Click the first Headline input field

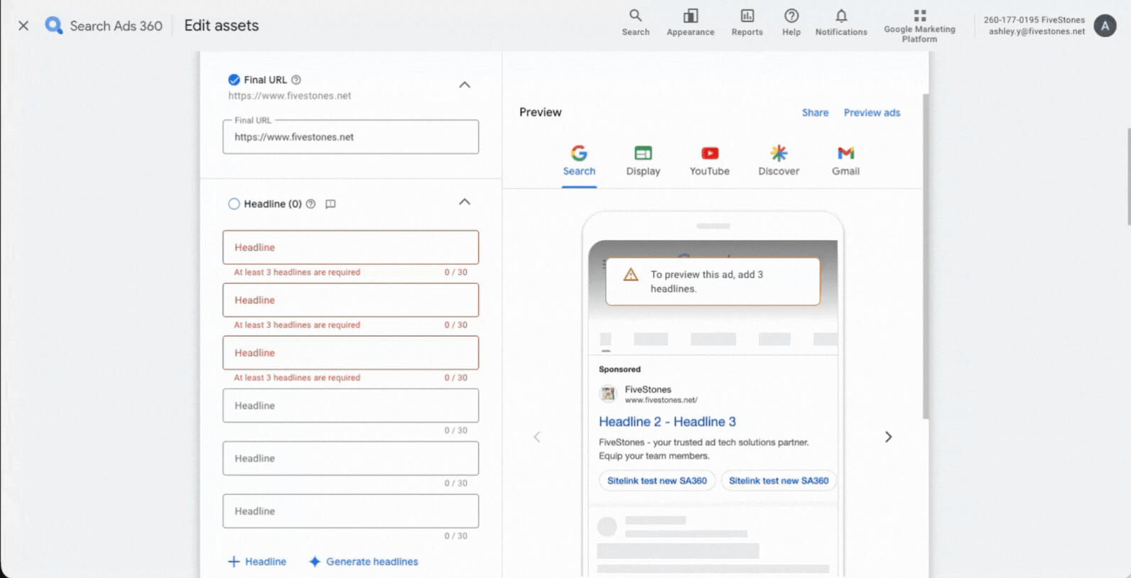350,247
